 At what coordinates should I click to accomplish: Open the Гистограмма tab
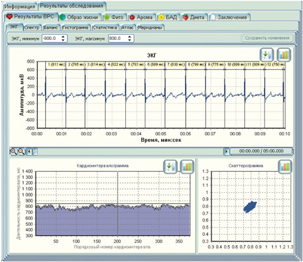coord(75,27)
